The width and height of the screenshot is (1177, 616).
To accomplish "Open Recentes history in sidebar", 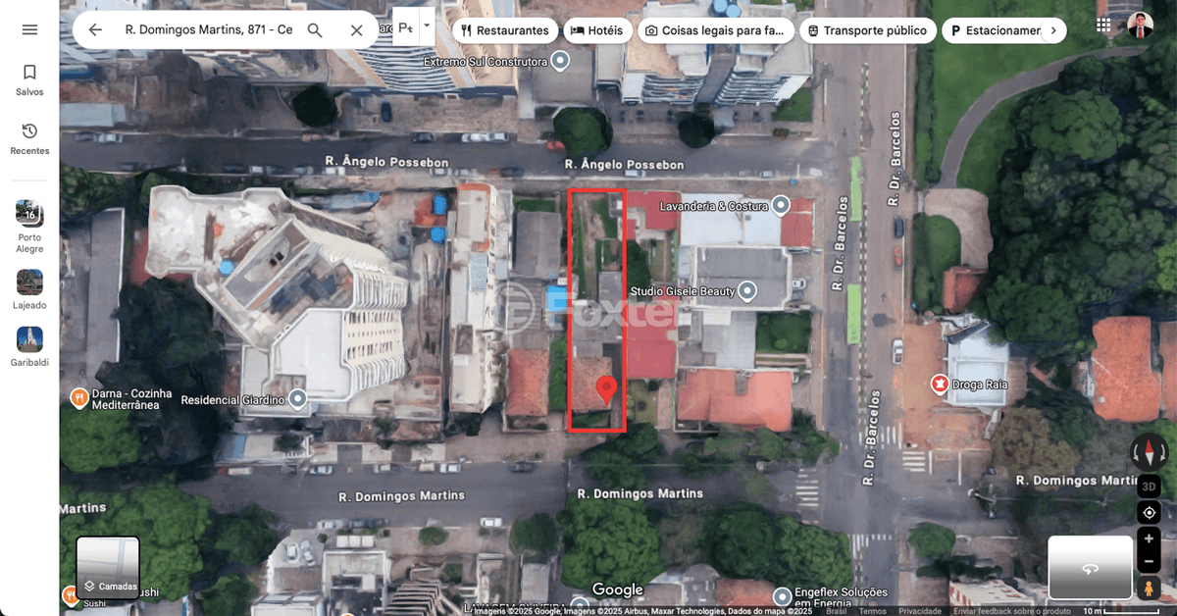I will [x=29, y=138].
